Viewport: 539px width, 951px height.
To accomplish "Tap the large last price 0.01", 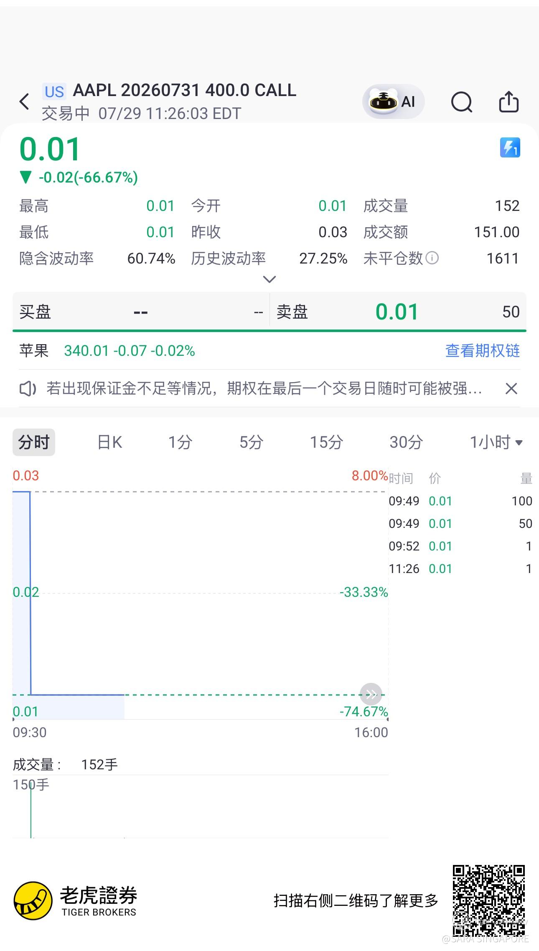I will click(50, 149).
